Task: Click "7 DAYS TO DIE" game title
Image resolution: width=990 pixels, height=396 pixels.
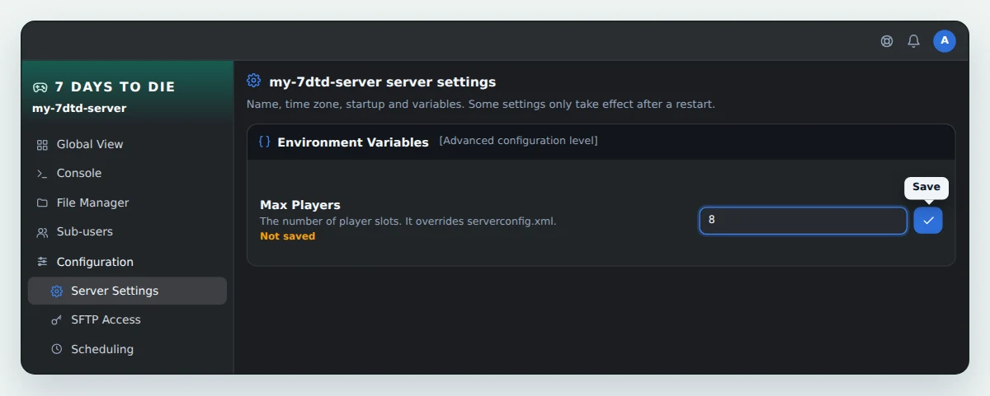Action: 115,86
